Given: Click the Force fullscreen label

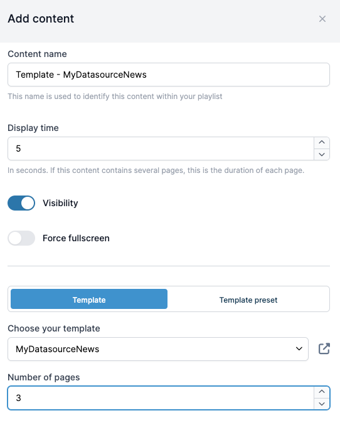Looking at the screenshot, I should (76, 238).
